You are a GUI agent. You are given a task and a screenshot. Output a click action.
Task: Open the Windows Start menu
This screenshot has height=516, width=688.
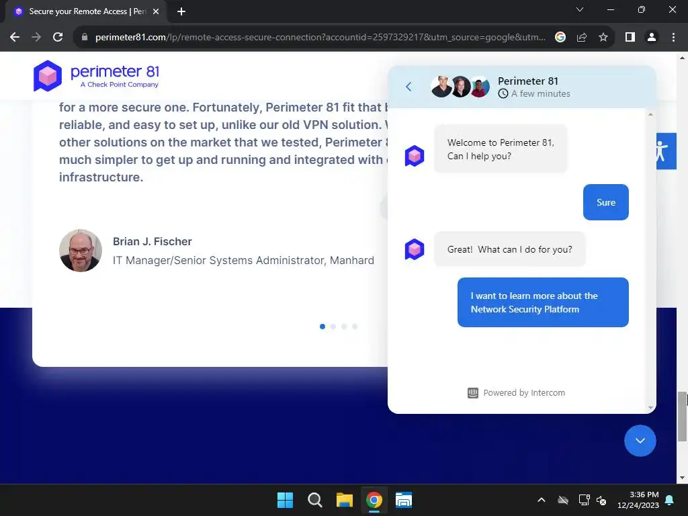click(x=285, y=500)
